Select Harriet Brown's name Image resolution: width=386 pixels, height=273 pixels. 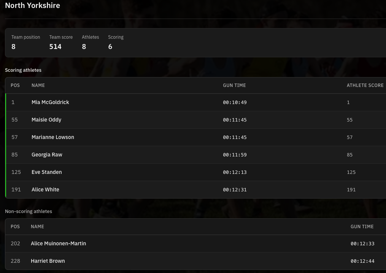pyautogui.click(x=48, y=261)
